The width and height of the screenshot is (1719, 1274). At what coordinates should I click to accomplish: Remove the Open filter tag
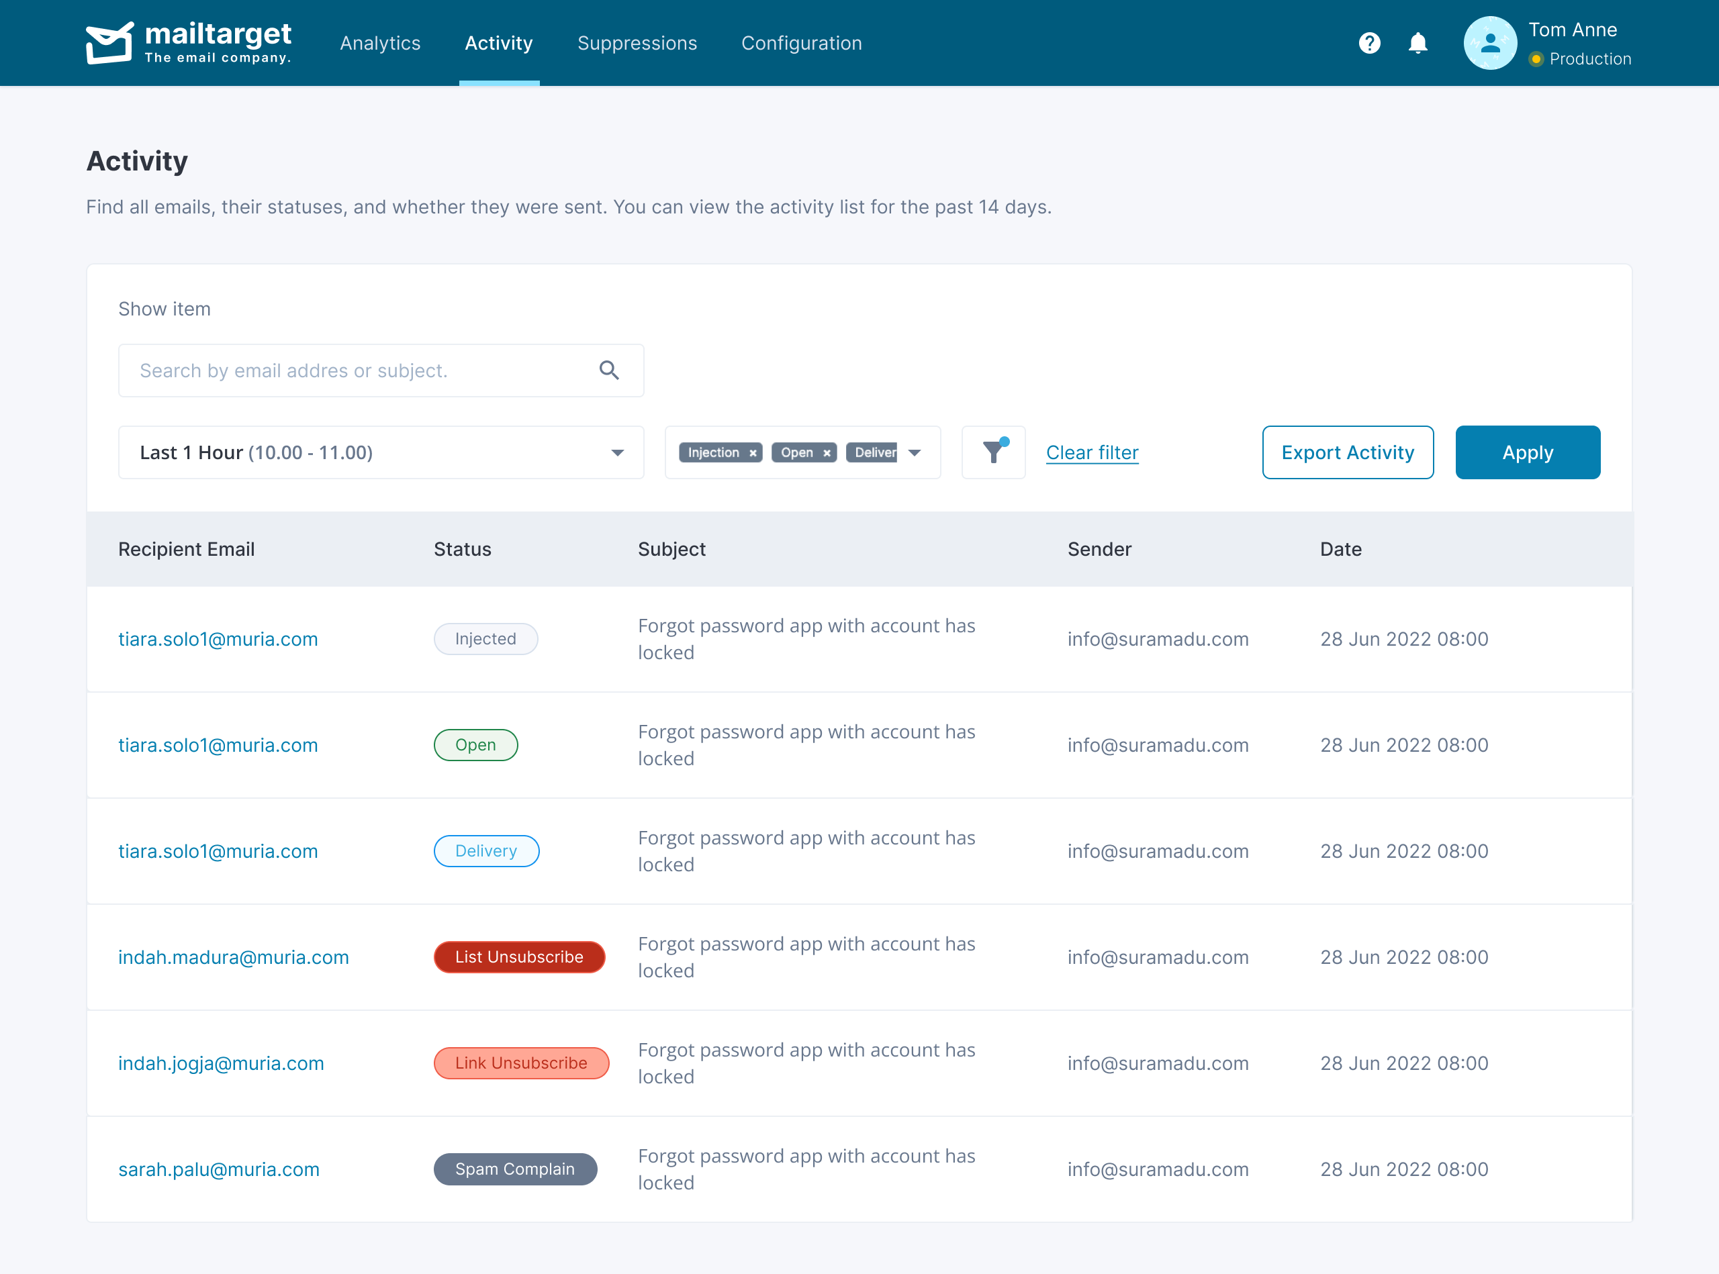coord(827,454)
